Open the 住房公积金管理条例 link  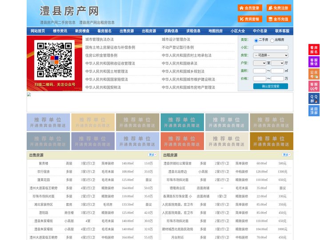coord(101,55)
